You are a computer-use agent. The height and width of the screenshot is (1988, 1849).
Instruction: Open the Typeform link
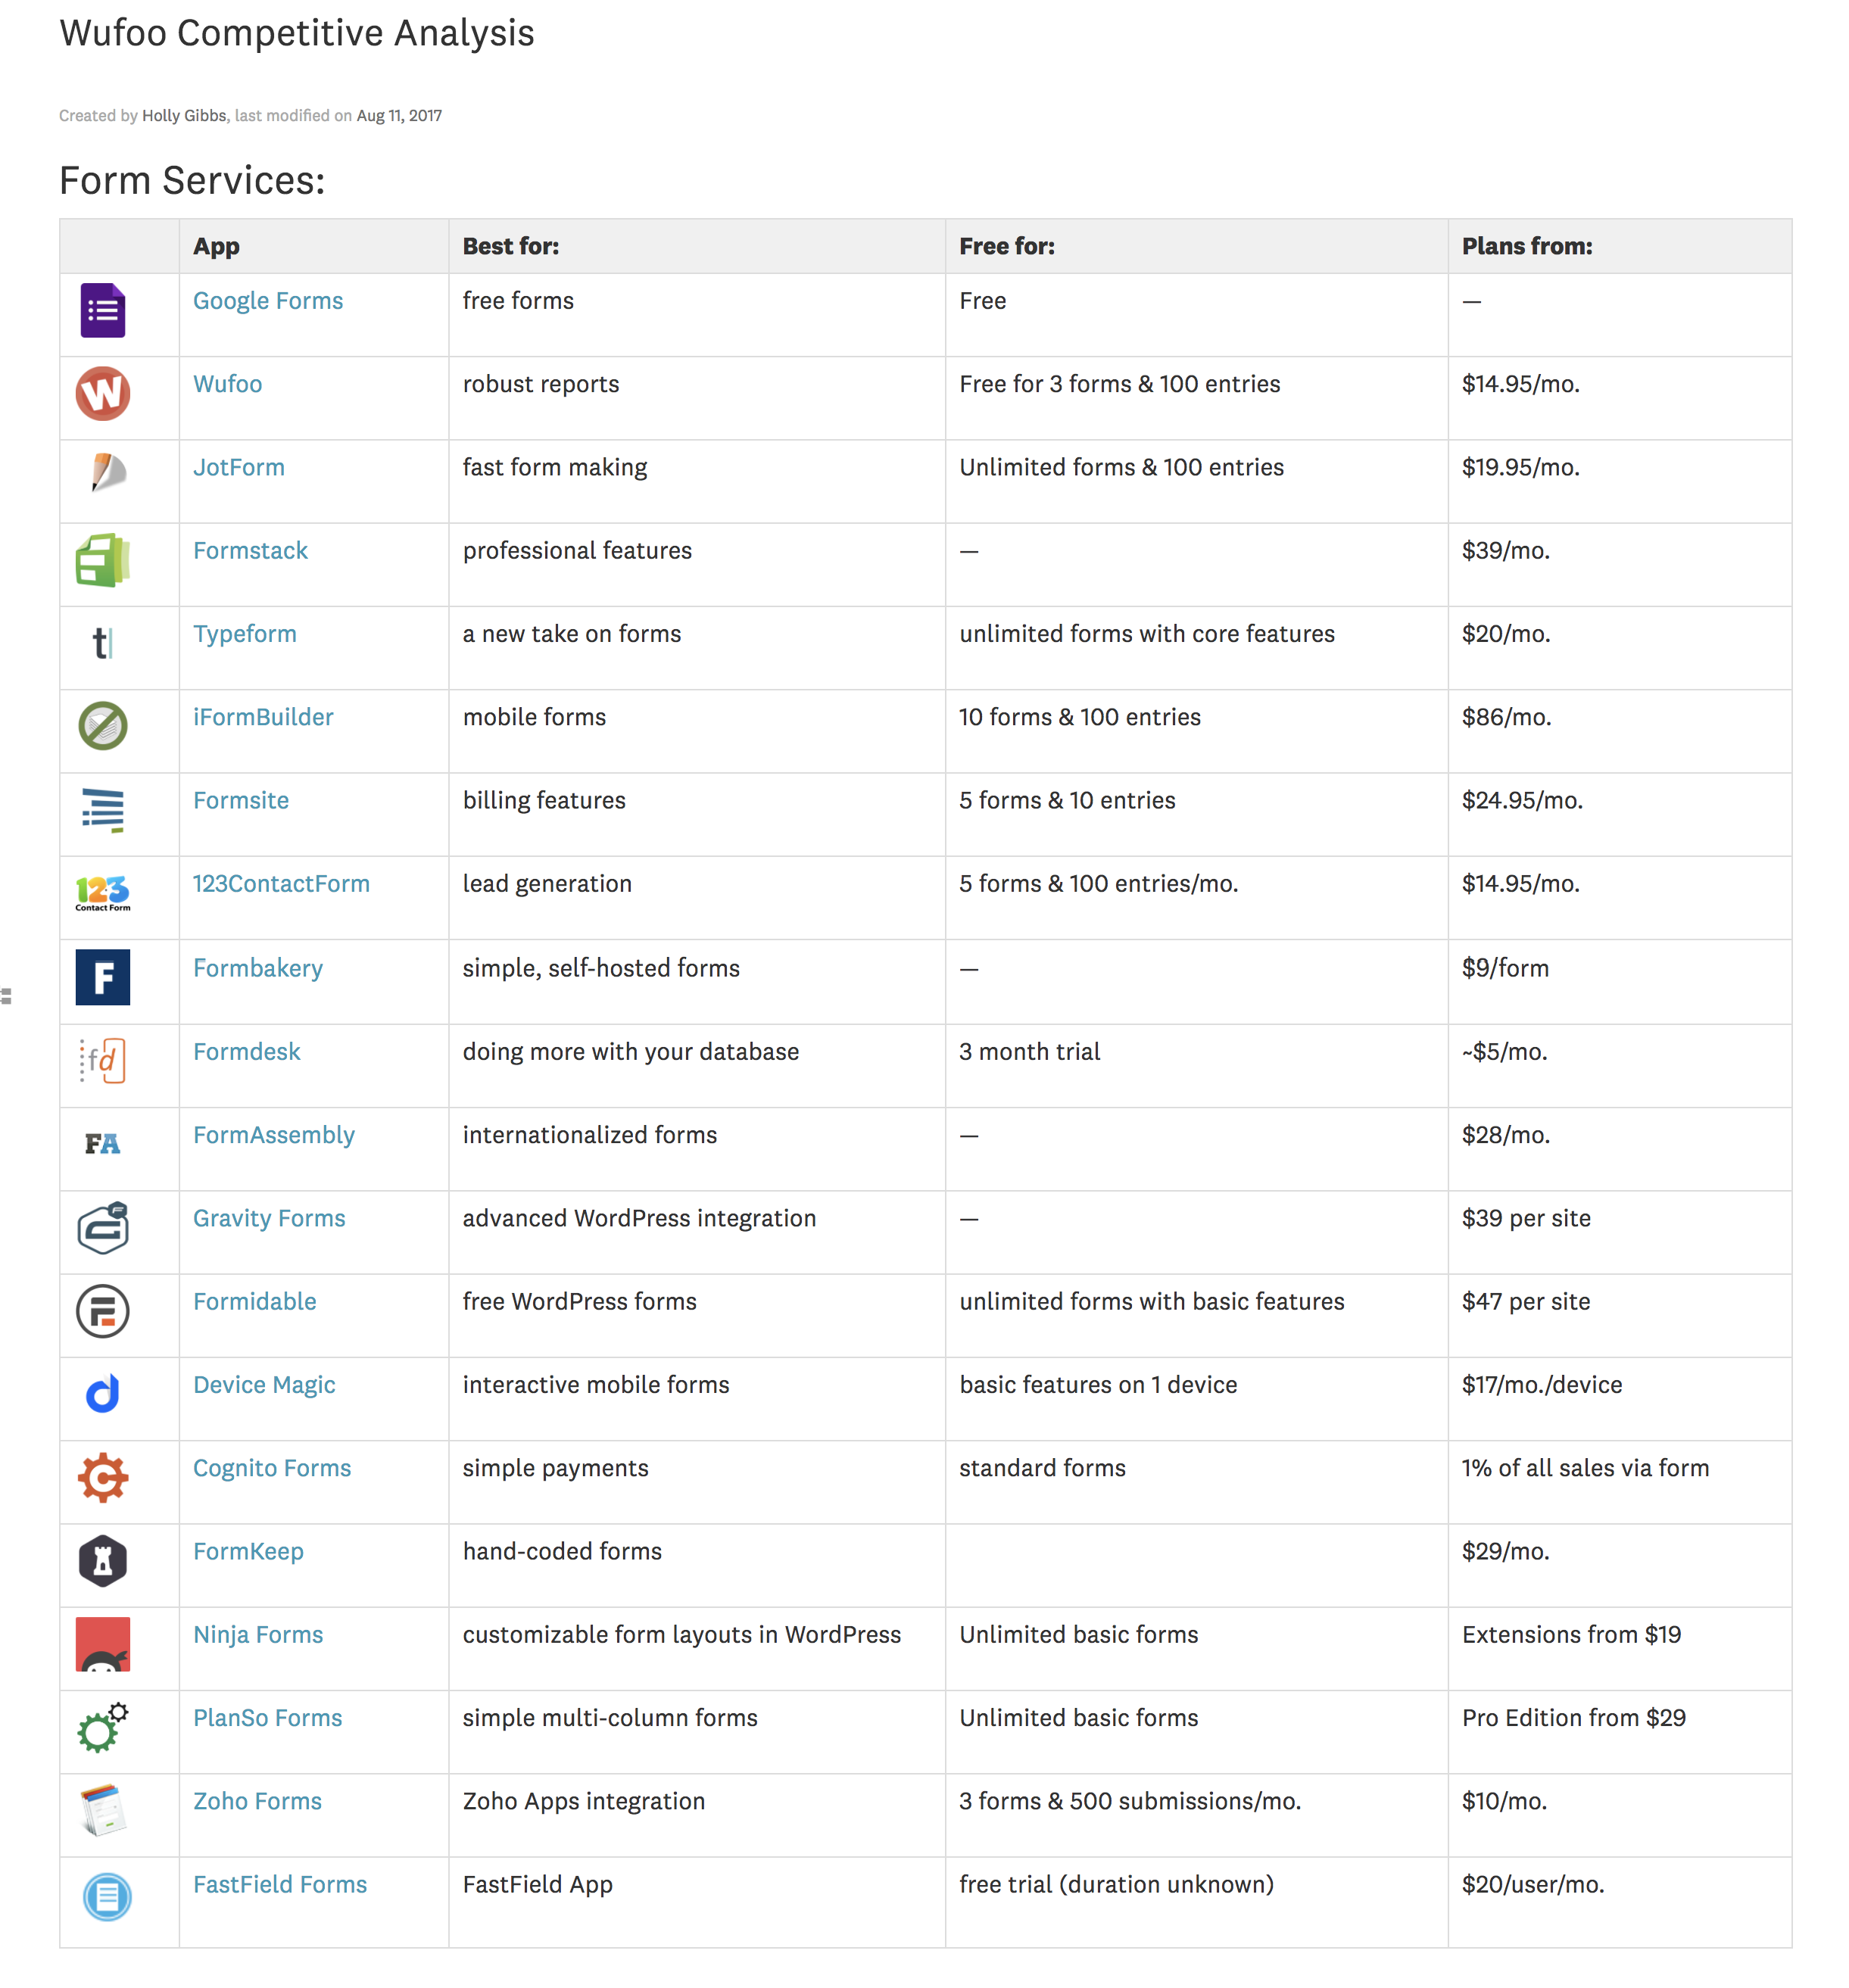click(244, 634)
